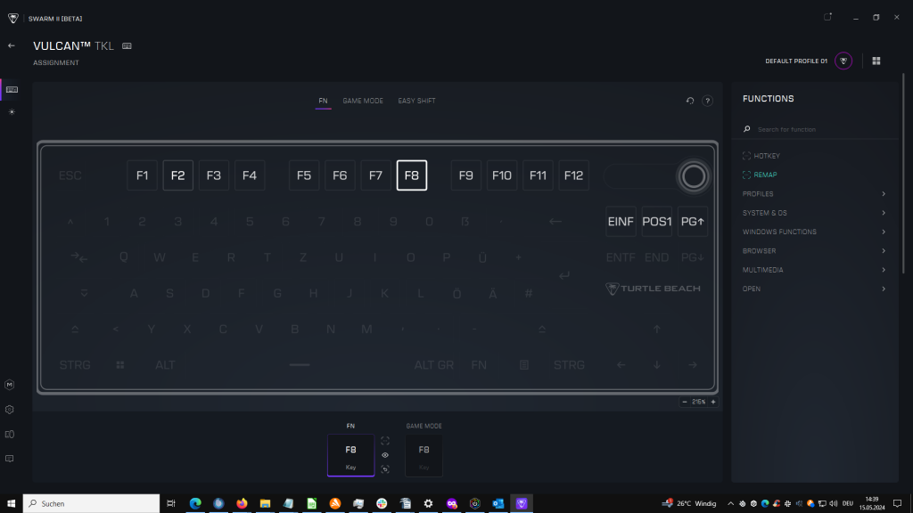Click the Search for function field
The height and width of the screenshot is (513, 913).
click(x=818, y=129)
